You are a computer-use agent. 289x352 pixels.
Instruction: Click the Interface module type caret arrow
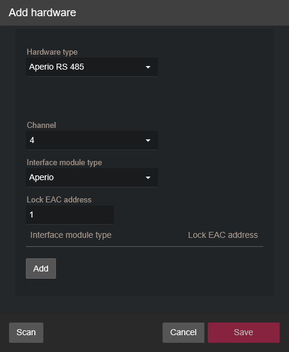pyautogui.click(x=148, y=178)
